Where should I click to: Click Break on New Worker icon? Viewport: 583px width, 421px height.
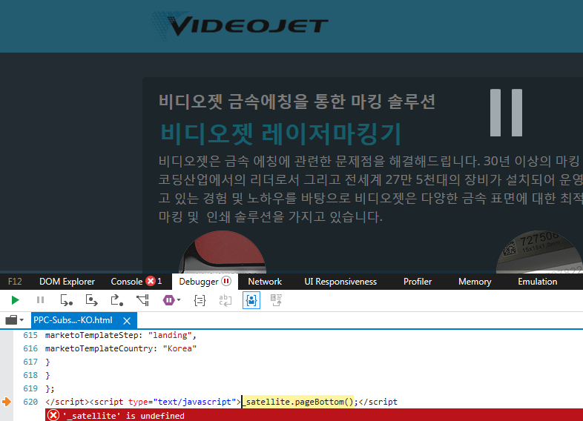click(142, 300)
